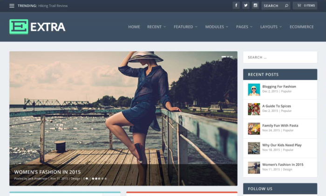Go to the Home menu item
The image size is (326, 196).
(x=134, y=27)
